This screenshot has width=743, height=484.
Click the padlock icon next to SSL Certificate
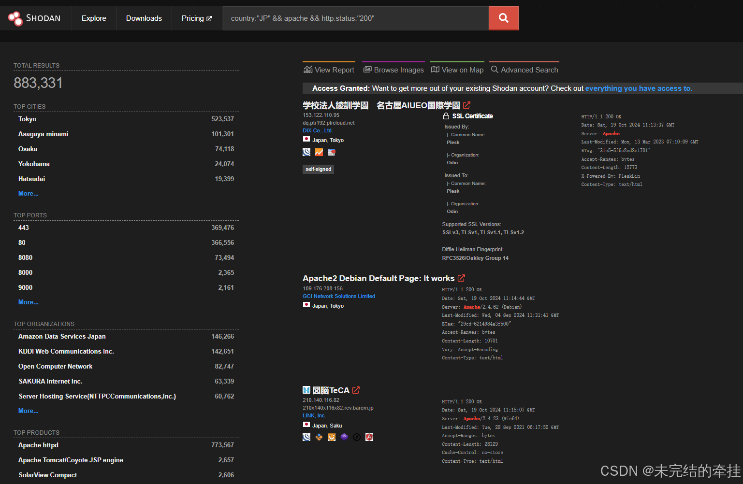pyautogui.click(x=446, y=116)
